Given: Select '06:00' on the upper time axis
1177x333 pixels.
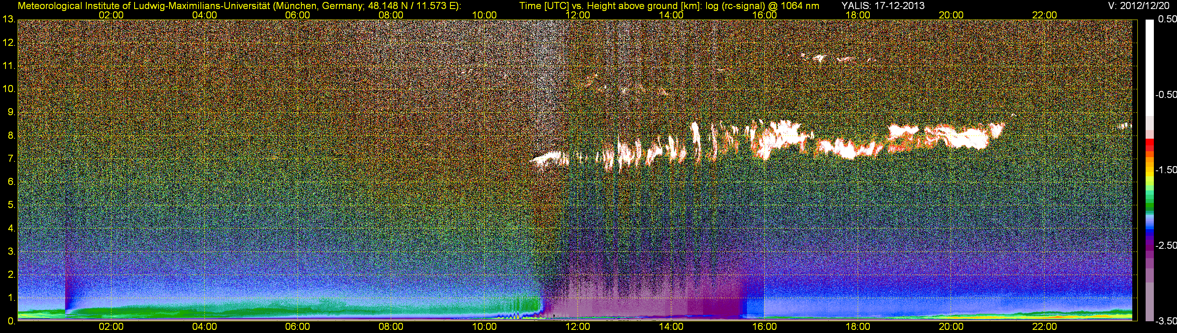Looking at the screenshot, I should [x=297, y=15].
